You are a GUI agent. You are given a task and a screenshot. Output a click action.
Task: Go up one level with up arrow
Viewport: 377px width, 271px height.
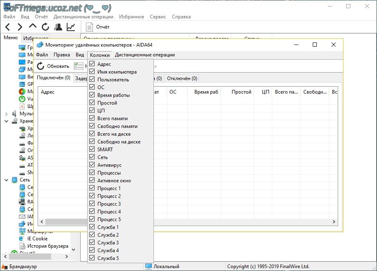coord(33,27)
